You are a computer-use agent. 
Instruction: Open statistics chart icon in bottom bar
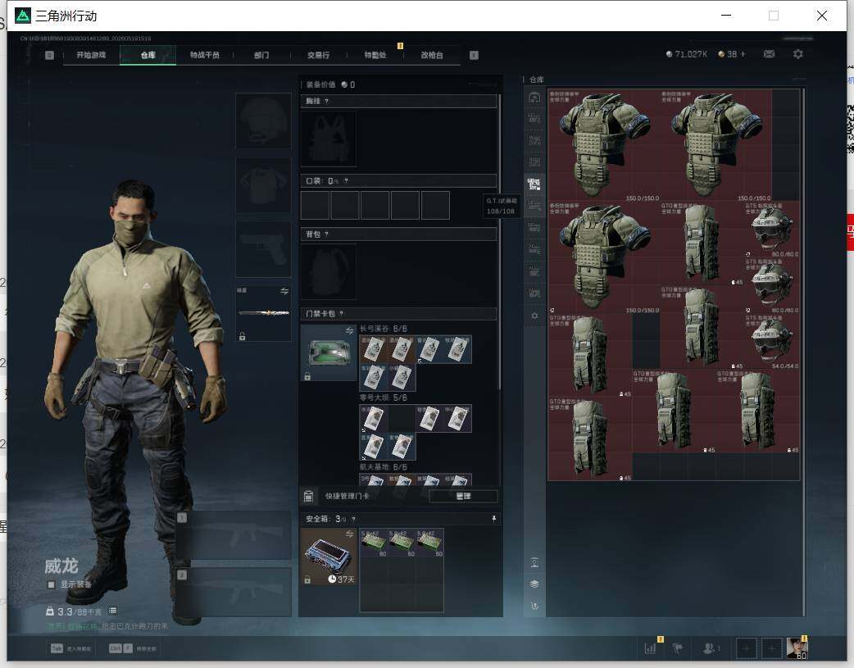[650, 648]
